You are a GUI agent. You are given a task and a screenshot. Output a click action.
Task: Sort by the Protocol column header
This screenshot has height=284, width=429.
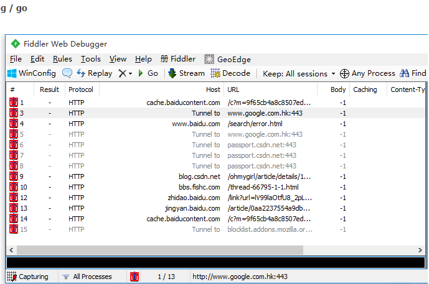tap(82, 89)
